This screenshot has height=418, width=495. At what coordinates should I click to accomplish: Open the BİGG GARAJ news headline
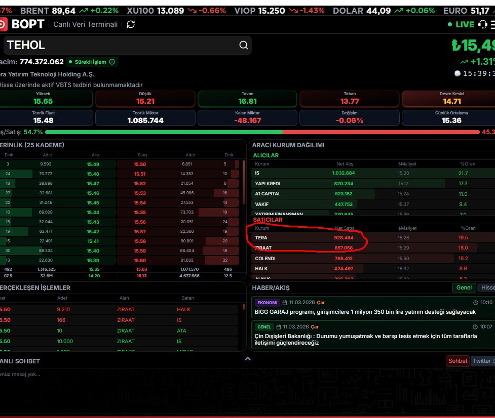(365, 312)
